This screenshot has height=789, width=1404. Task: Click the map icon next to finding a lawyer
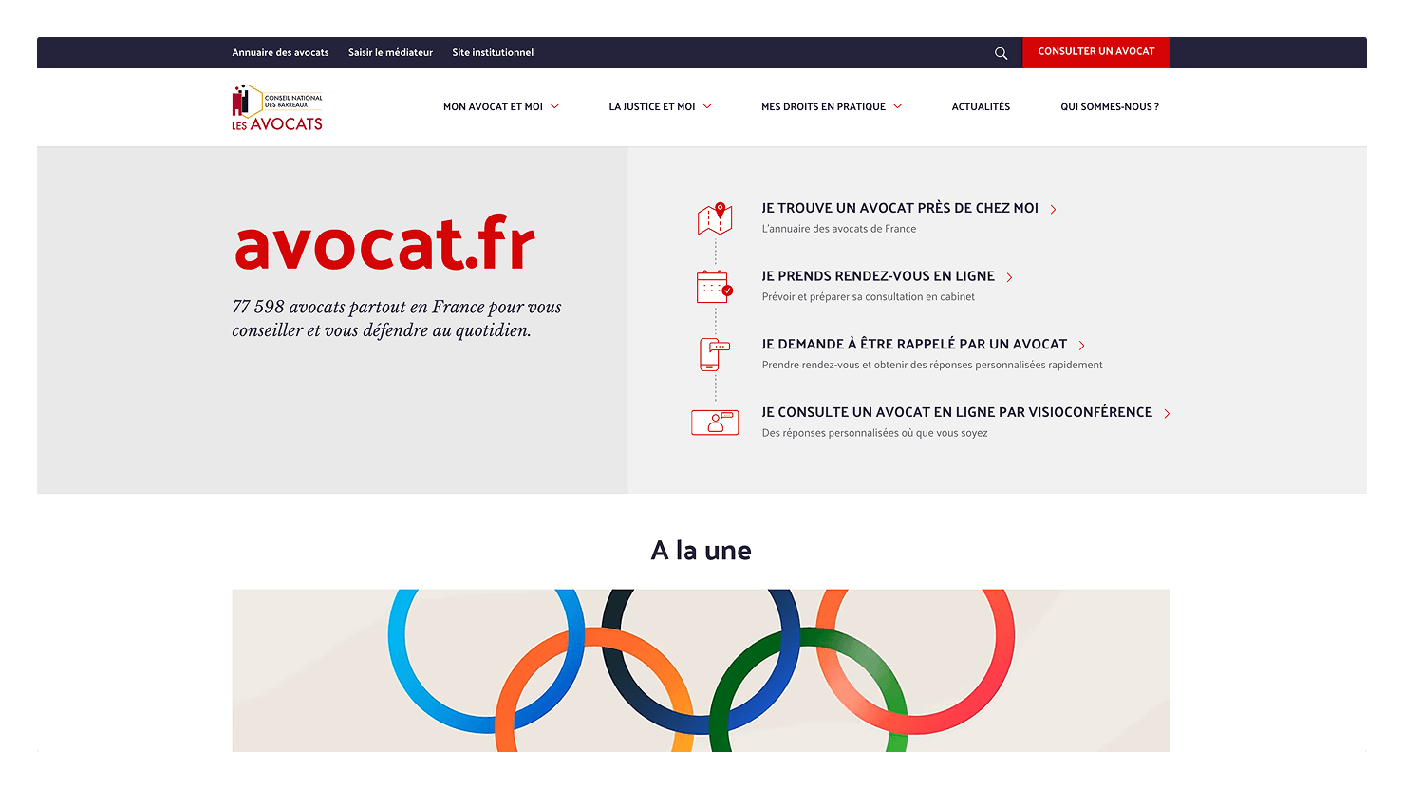714,218
